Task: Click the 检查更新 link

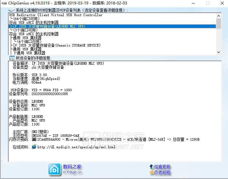Action: (x=162, y=167)
